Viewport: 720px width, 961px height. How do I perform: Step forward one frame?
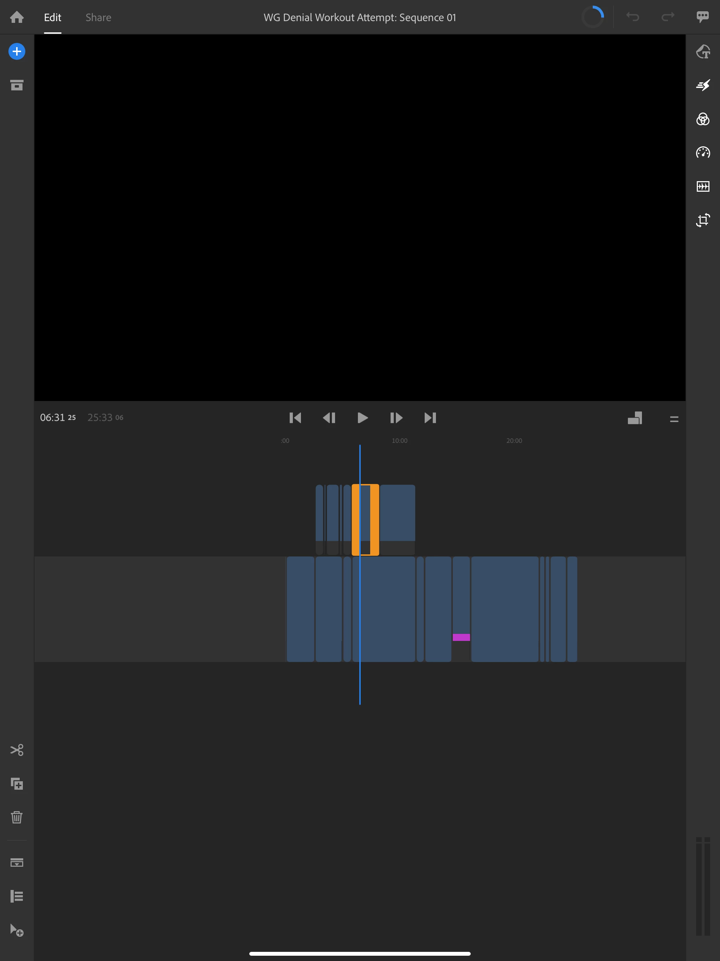pos(396,418)
